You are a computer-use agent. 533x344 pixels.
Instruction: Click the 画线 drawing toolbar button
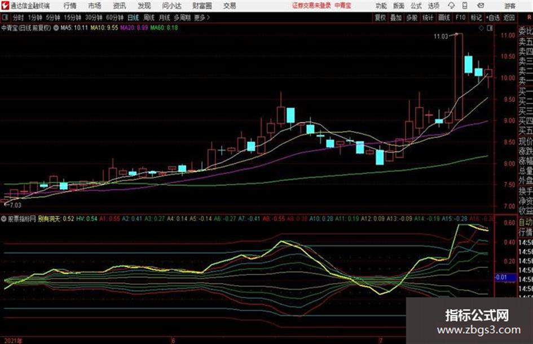pos(444,18)
